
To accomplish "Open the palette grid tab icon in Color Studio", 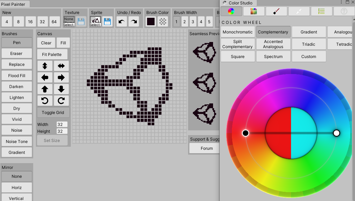I will [254, 11].
